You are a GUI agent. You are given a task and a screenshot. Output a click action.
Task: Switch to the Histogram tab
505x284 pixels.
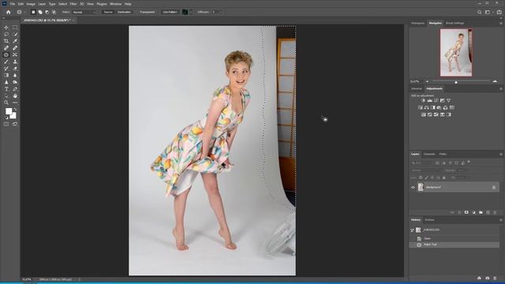tap(417, 23)
